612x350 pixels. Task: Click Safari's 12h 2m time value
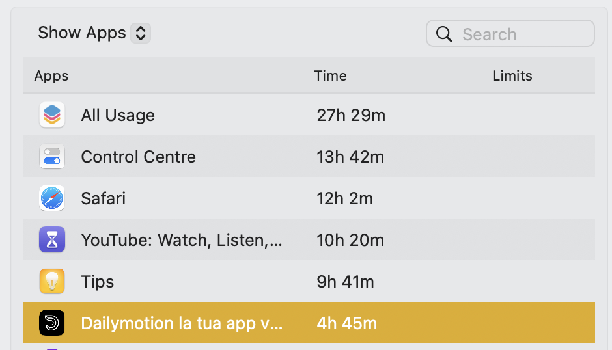(344, 198)
